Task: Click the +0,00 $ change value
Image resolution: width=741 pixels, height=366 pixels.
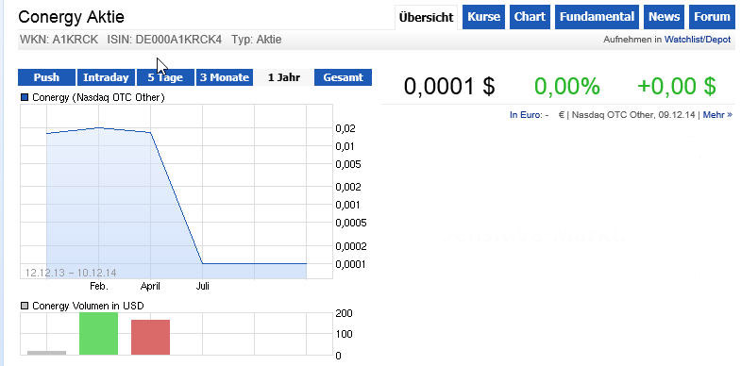Action: 677,87
